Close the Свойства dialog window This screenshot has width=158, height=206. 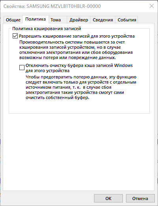point(152,6)
